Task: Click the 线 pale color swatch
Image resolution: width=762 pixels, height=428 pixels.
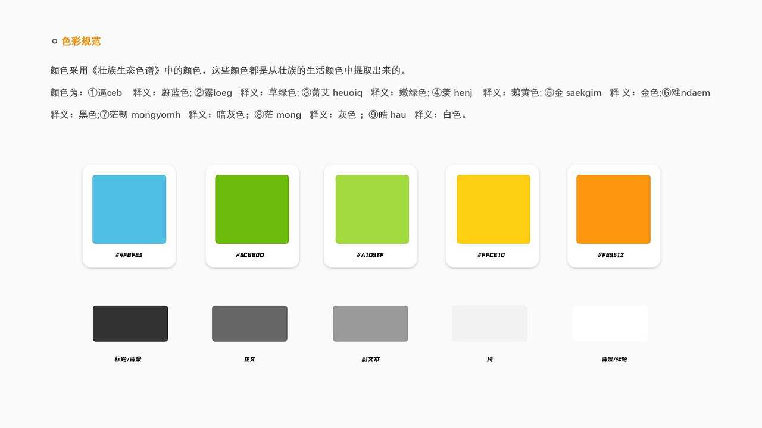Action: click(x=489, y=323)
